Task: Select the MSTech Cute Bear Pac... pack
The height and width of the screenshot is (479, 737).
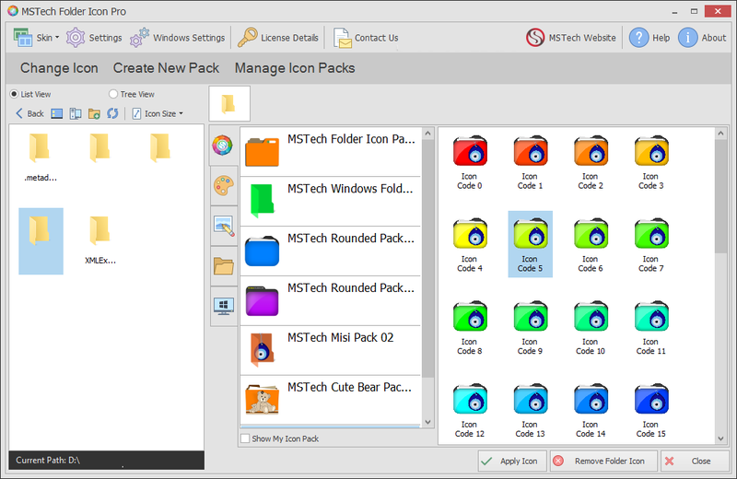Action: (331, 400)
